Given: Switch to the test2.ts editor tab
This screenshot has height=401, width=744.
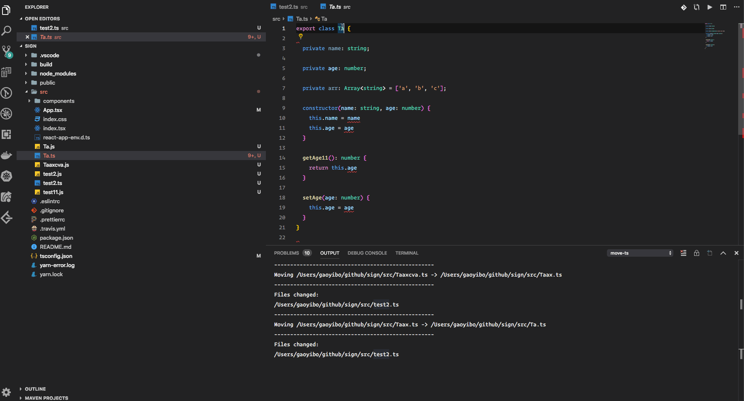Looking at the screenshot, I should pyautogui.click(x=288, y=7).
